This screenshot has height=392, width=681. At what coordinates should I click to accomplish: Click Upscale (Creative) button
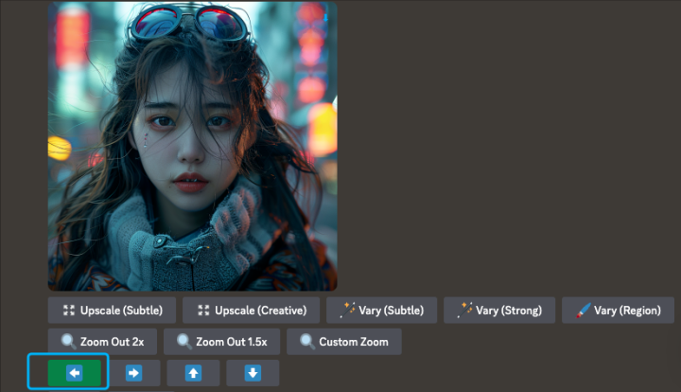point(251,311)
